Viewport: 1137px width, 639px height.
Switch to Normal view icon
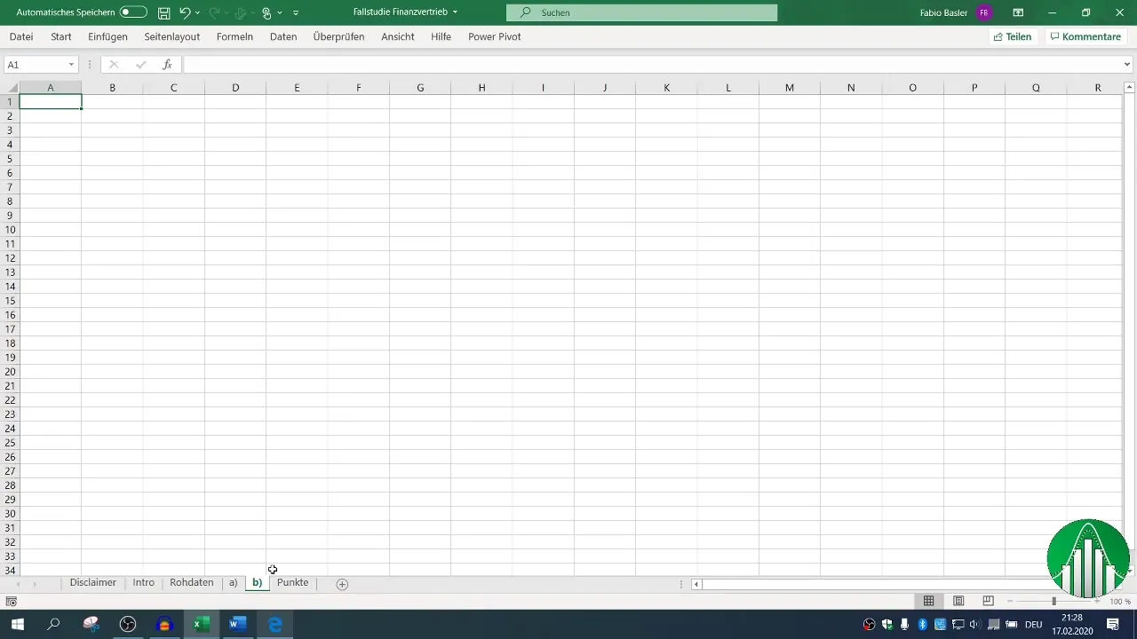[x=928, y=601]
